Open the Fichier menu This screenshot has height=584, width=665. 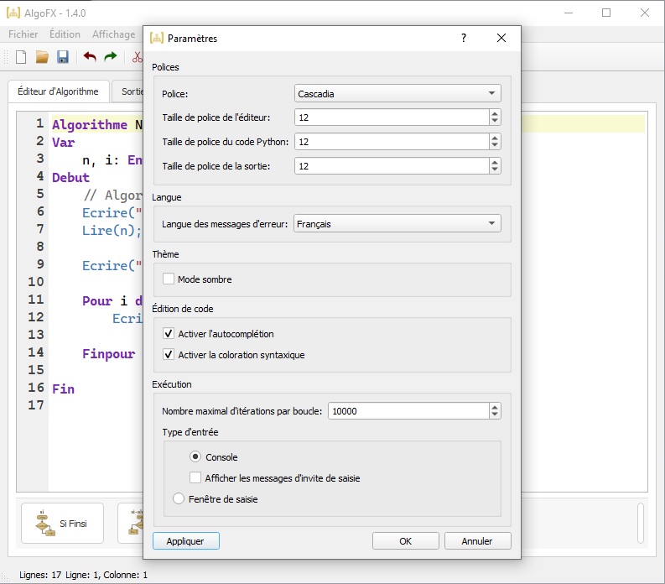click(x=23, y=34)
